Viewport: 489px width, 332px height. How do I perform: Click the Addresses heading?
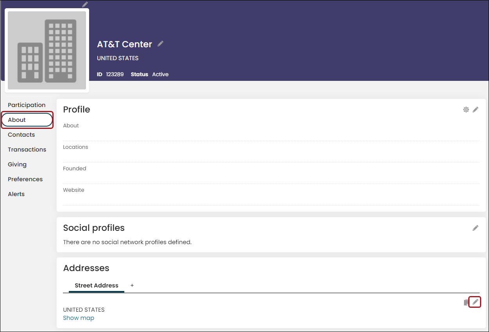(86, 268)
